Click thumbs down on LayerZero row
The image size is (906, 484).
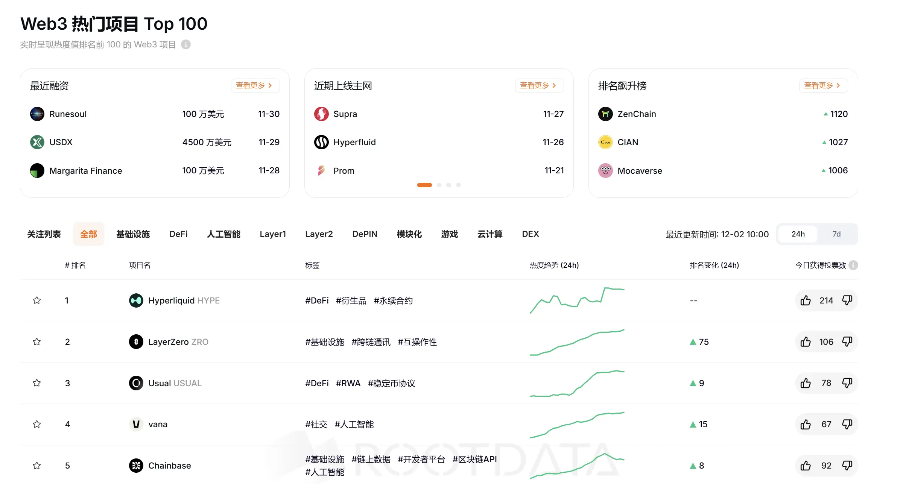[x=848, y=341]
